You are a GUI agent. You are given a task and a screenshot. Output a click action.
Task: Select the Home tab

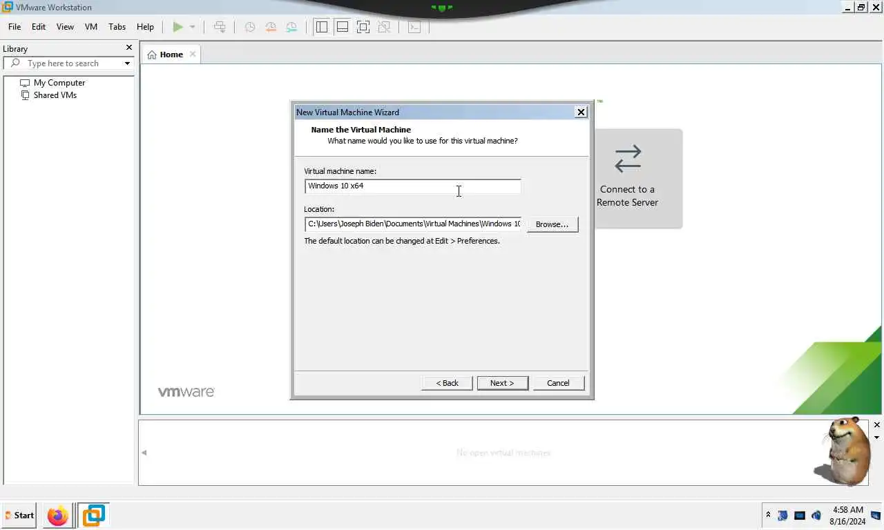171,55
